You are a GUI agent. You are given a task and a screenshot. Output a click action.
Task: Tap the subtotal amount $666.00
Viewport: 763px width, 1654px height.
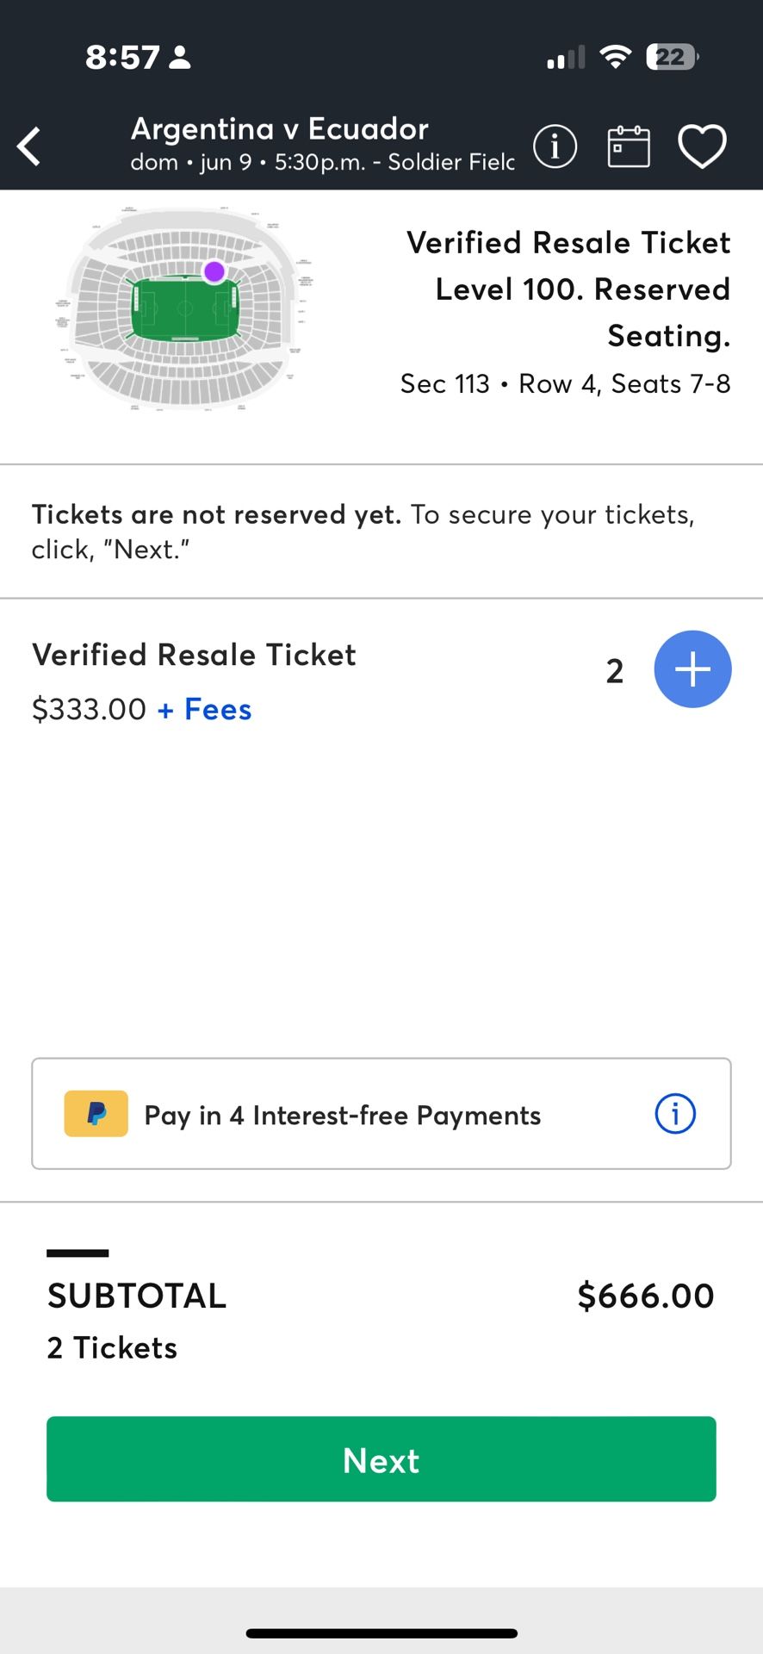pyautogui.click(x=645, y=1296)
